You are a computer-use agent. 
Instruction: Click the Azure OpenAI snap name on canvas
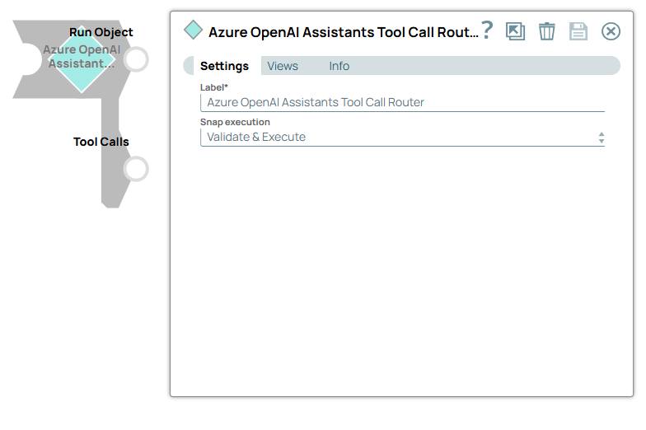tap(81, 57)
